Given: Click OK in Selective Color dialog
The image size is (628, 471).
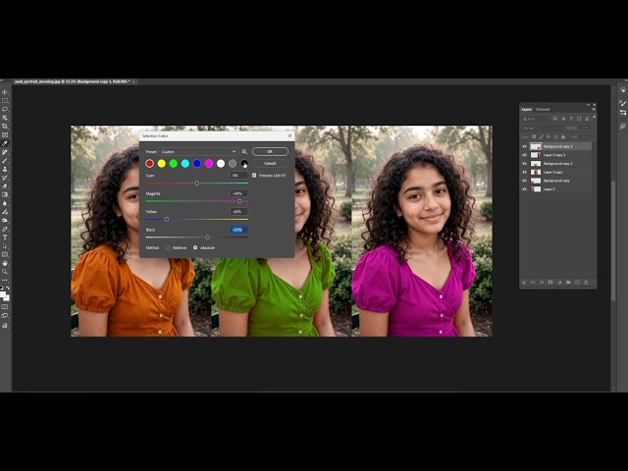Looking at the screenshot, I should tap(270, 151).
